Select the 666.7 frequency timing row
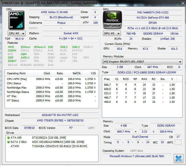This screenshot has width=186, height=166. [x=142, y=85]
